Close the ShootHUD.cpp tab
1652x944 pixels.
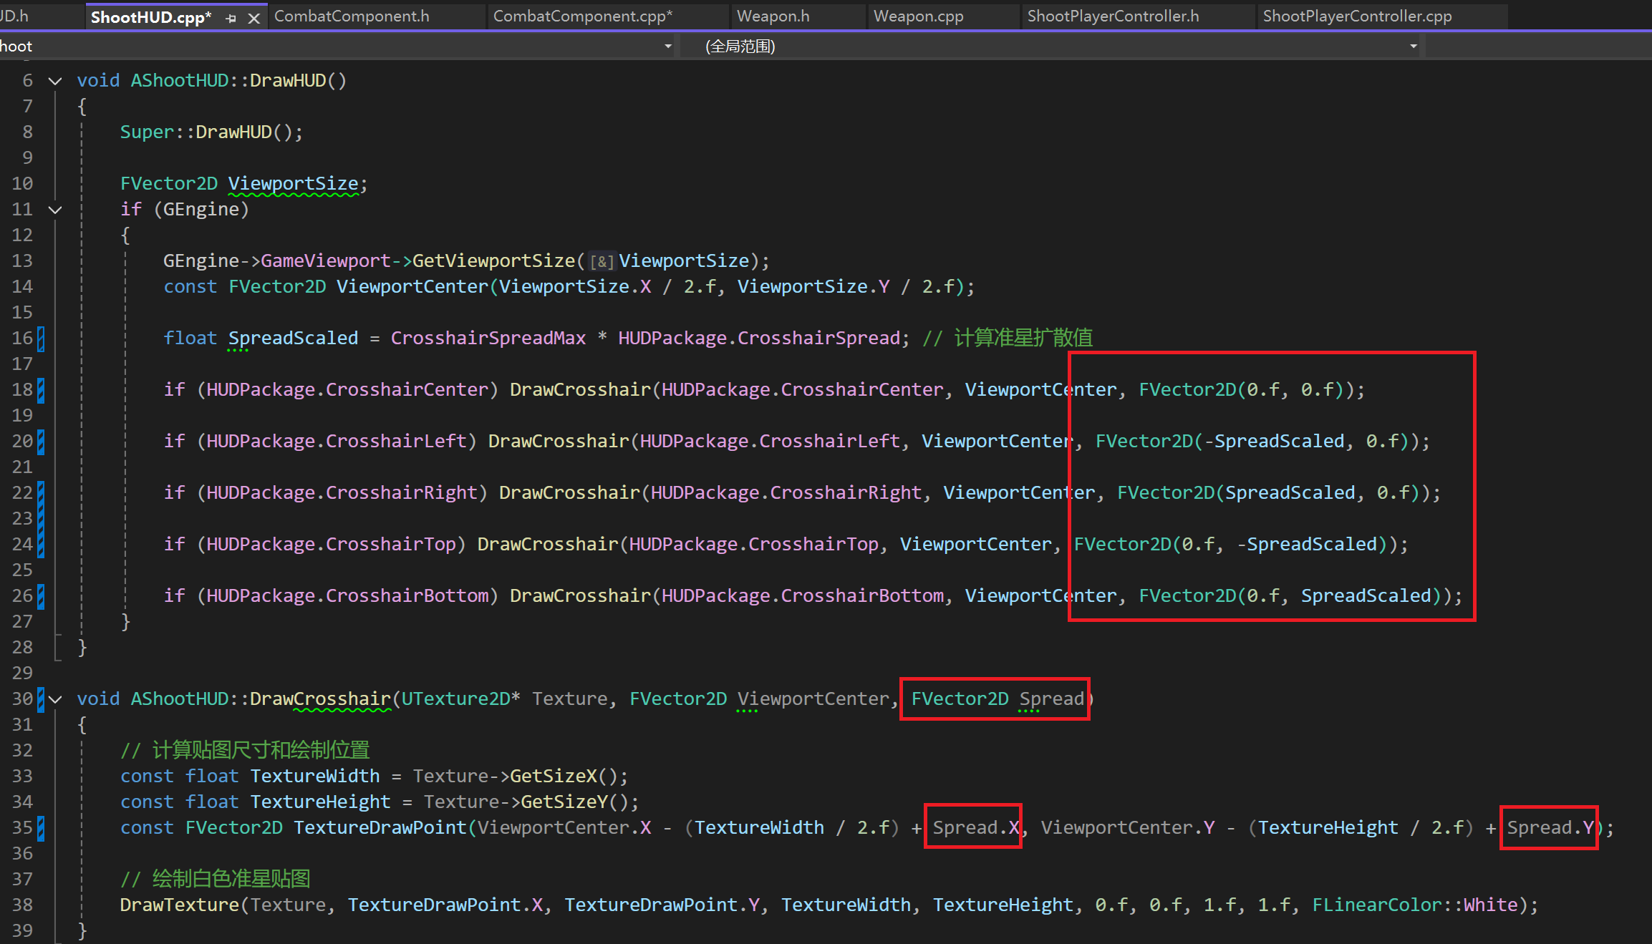click(253, 19)
